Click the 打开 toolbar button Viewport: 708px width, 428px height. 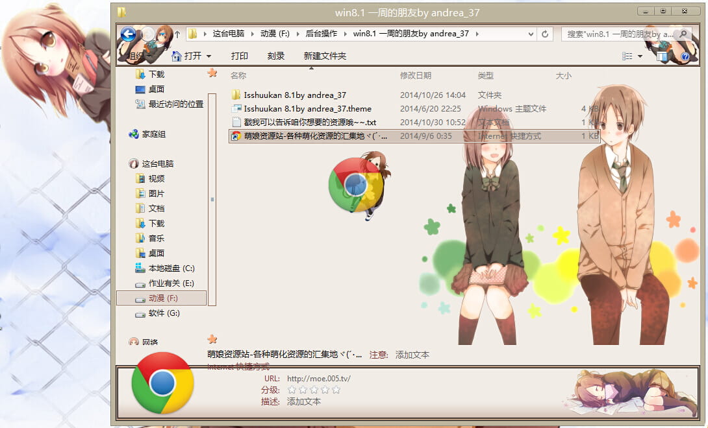point(187,56)
